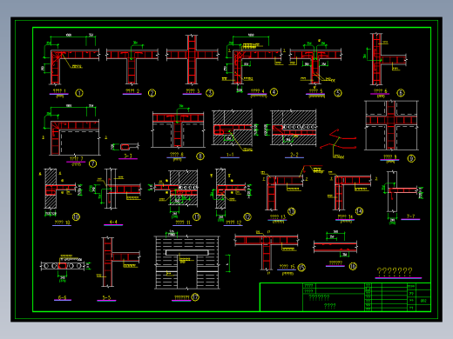The height and width of the screenshot is (339, 453).
Task: Click circled detail number 15 marker
Action: (x=301, y=268)
